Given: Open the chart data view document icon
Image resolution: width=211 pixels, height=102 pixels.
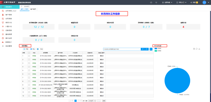Looking at the screenshot, I should click(x=194, y=49).
